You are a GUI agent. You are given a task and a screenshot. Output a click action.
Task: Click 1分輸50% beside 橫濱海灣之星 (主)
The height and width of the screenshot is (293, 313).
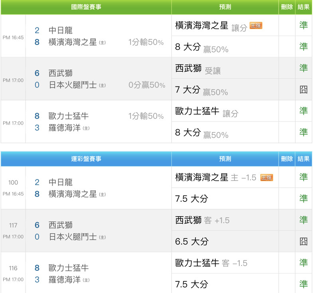(x=146, y=42)
